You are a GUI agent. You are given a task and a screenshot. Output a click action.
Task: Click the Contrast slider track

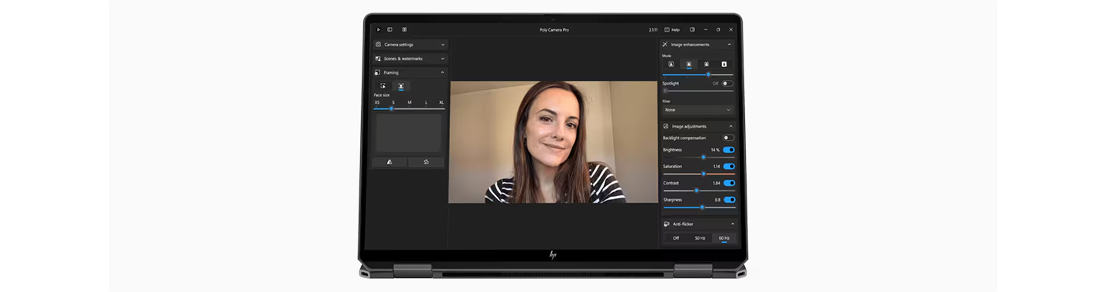[x=699, y=190]
